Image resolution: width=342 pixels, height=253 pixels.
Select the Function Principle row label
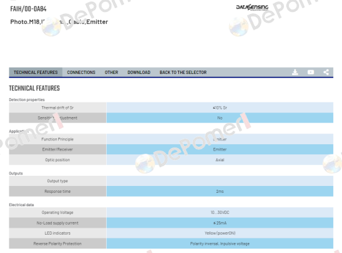(x=58, y=139)
